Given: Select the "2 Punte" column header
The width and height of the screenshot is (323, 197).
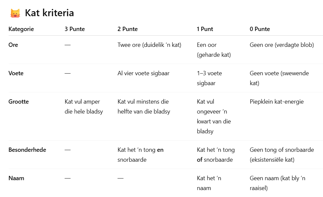Looking at the screenshot, I should point(128,29).
